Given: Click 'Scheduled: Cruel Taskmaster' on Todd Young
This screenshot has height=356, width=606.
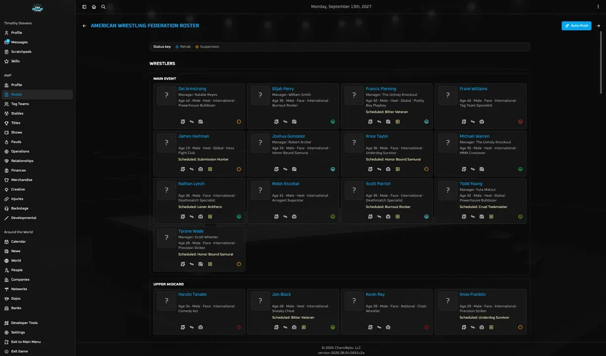Looking at the screenshot, I should pos(483,207).
